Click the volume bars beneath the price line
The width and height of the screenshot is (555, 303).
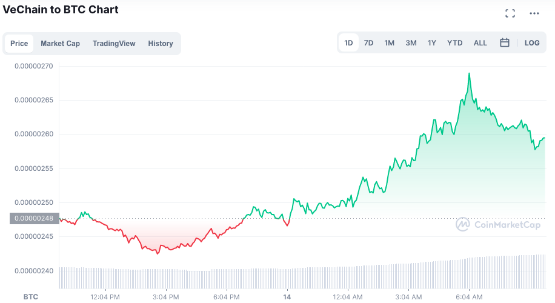coord(302,272)
